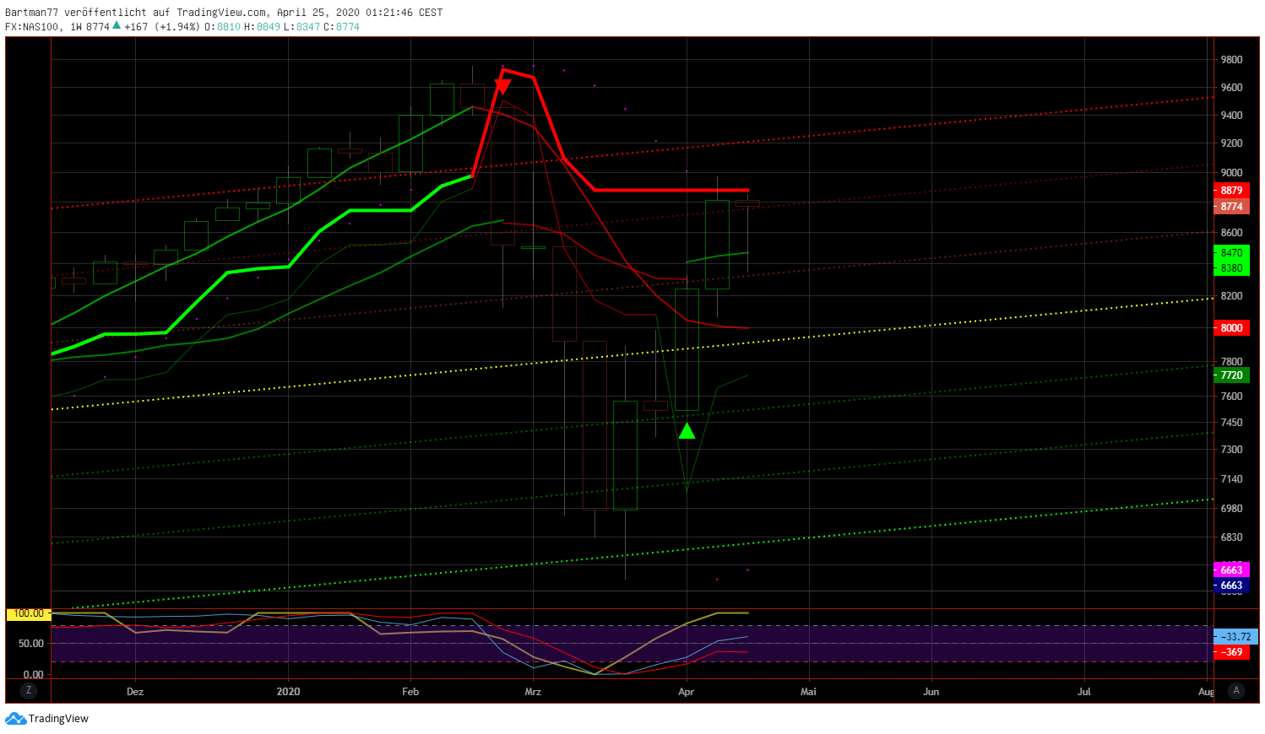The image size is (1265, 734).
Task: Click the blue 6663 price label
Action: (1231, 585)
